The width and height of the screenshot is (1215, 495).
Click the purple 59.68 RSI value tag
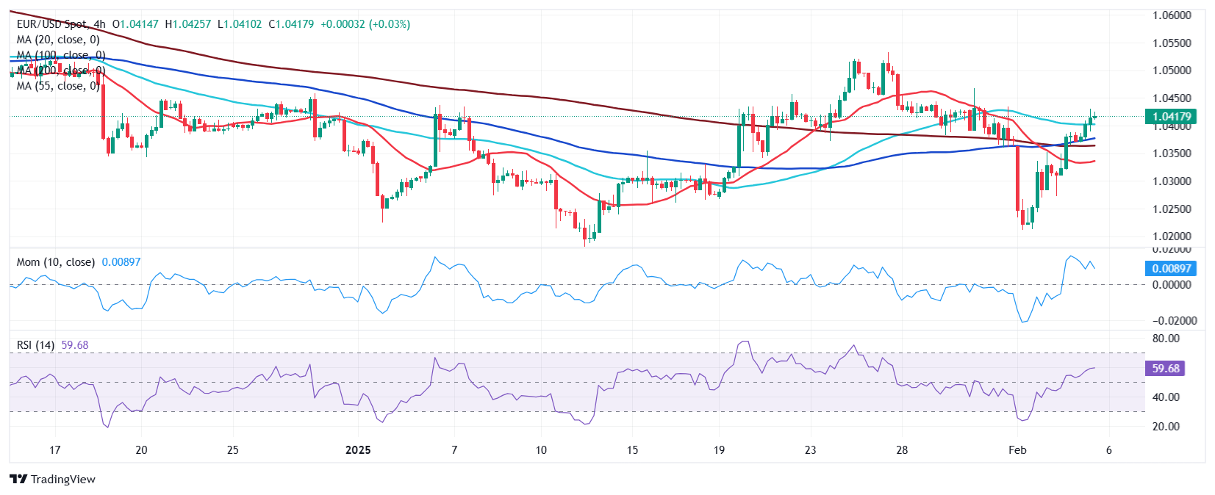point(1166,369)
